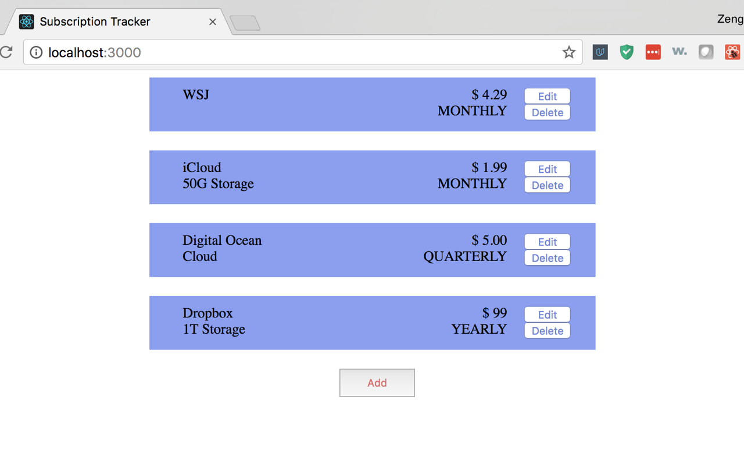Edit the iCloud subscription
The width and height of the screenshot is (744, 450).
(x=547, y=169)
